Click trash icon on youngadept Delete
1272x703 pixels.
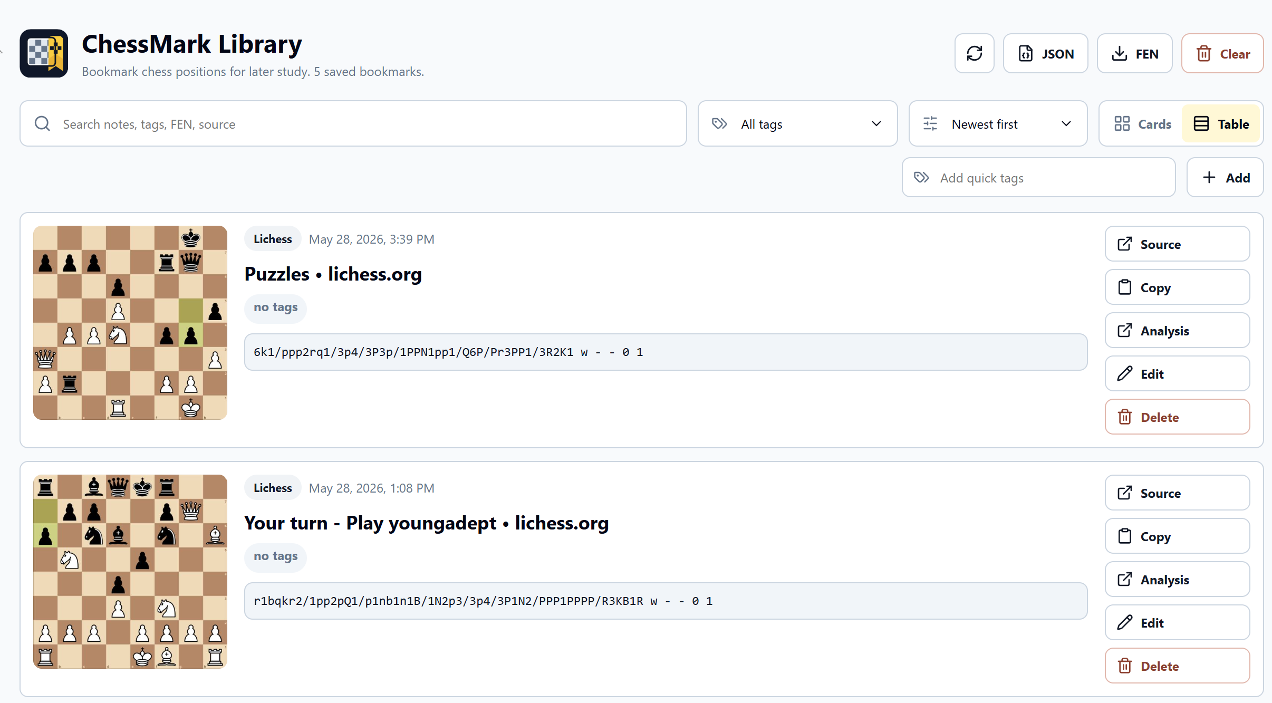[x=1125, y=666]
